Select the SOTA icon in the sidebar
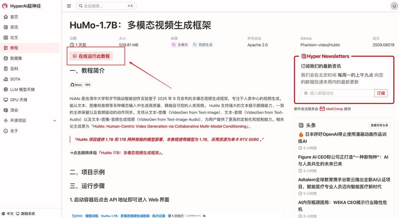 [6, 79]
